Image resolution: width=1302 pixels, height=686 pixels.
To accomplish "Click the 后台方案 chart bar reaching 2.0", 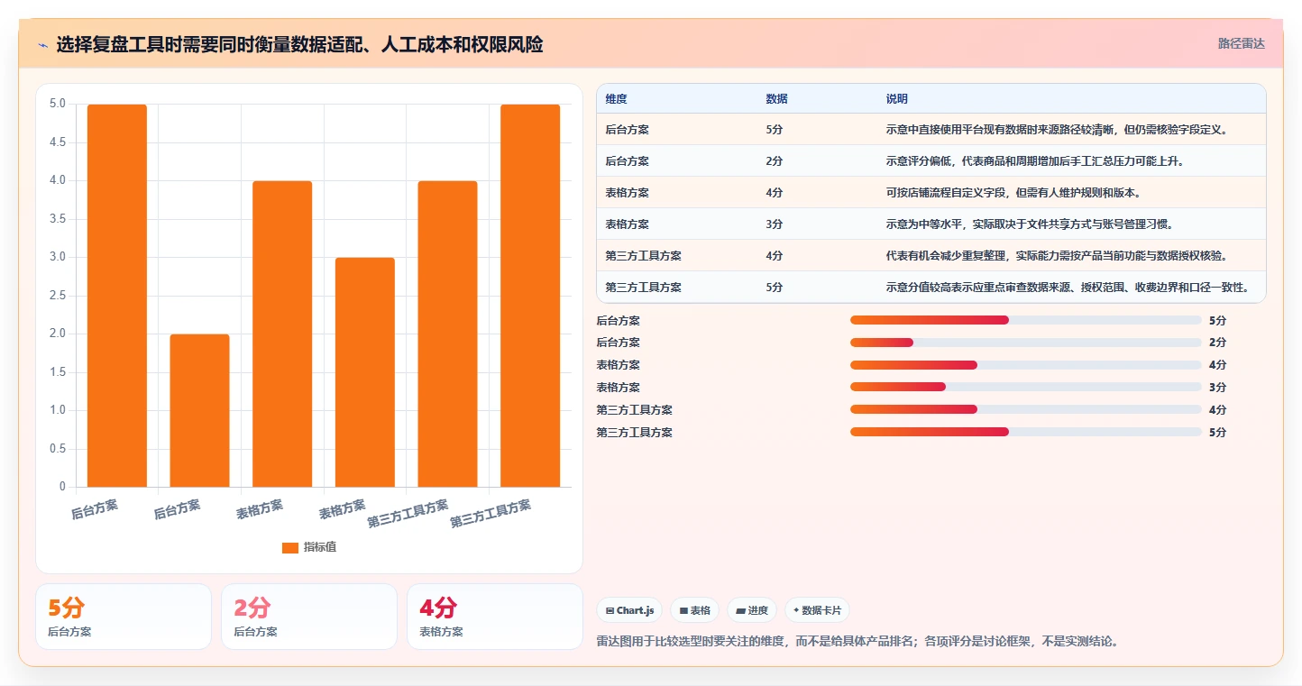I will 199,410.
